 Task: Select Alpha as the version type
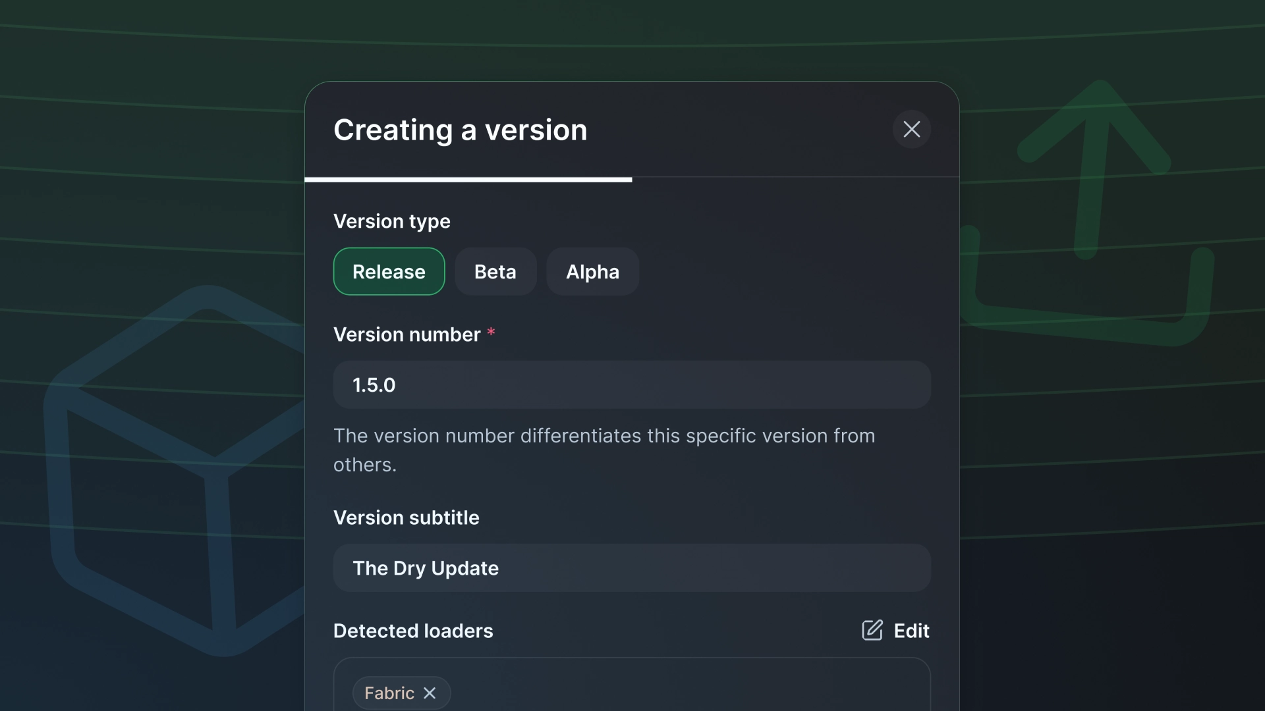[x=592, y=271]
